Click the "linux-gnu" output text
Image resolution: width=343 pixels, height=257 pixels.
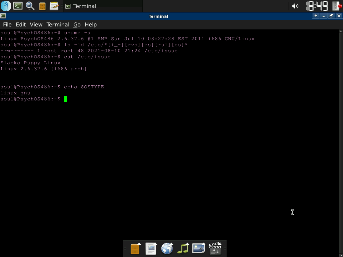pyautogui.click(x=15, y=93)
